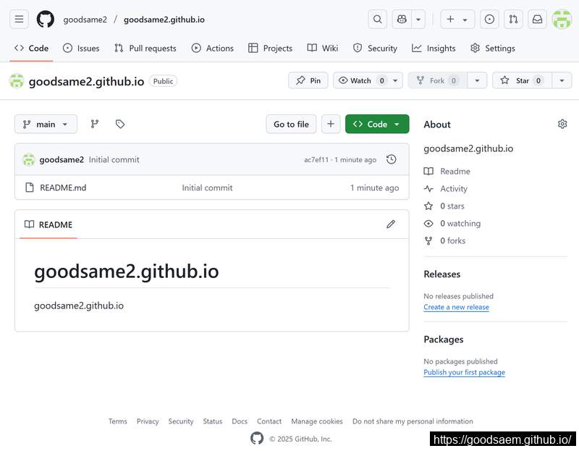
Task: Open commit history clock icon
Action: pos(392,159)
